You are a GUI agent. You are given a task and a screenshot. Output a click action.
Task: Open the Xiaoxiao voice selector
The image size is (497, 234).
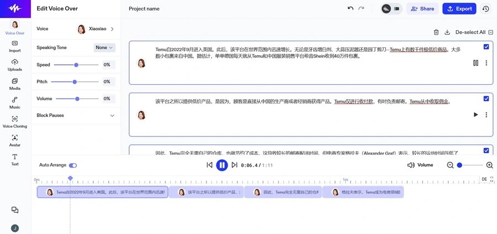coord(95,29)
